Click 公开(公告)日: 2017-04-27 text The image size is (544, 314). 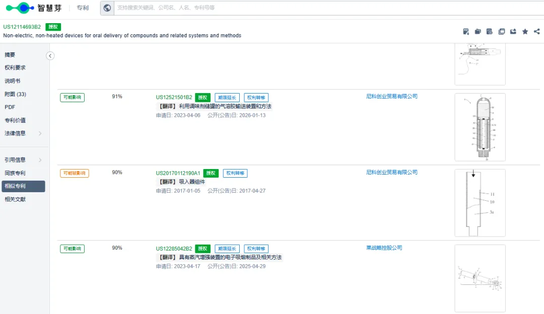[237, 191]
